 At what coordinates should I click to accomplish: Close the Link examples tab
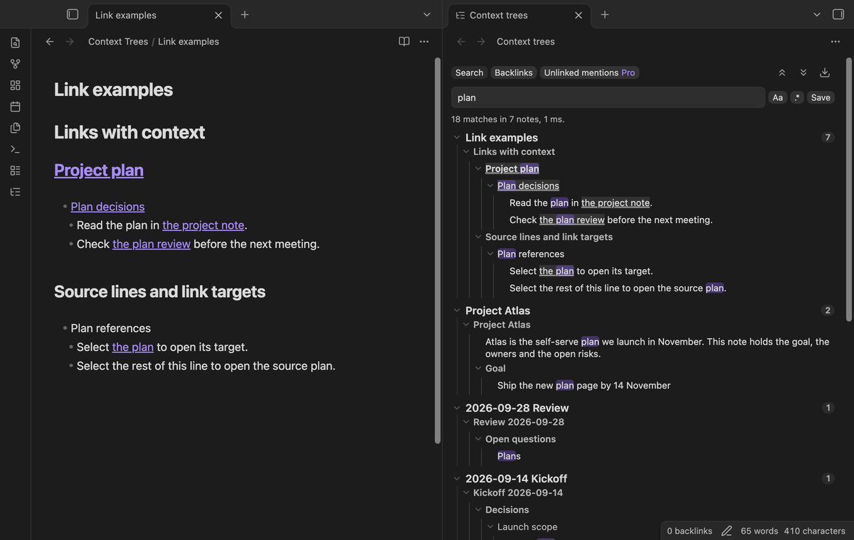218,15
